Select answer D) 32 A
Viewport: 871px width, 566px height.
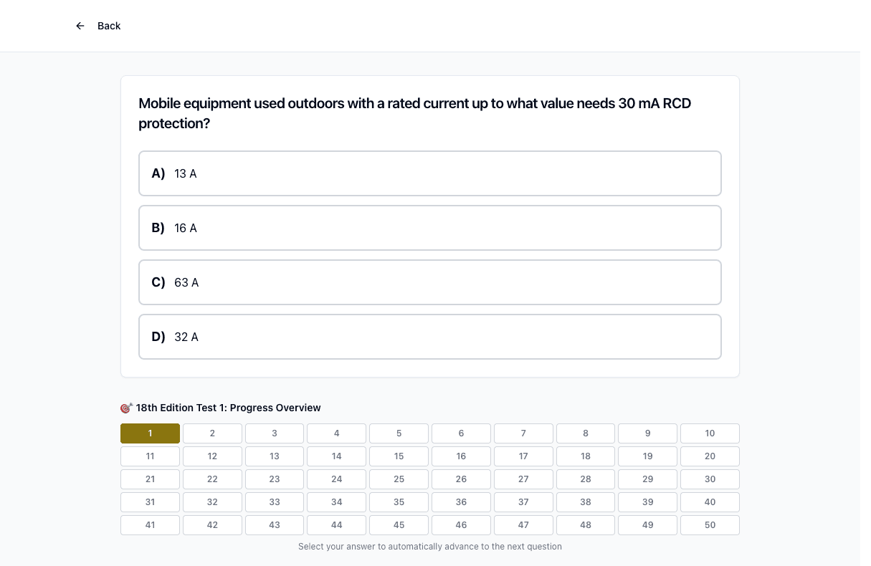pyautogui.click(x=430, y=337)
